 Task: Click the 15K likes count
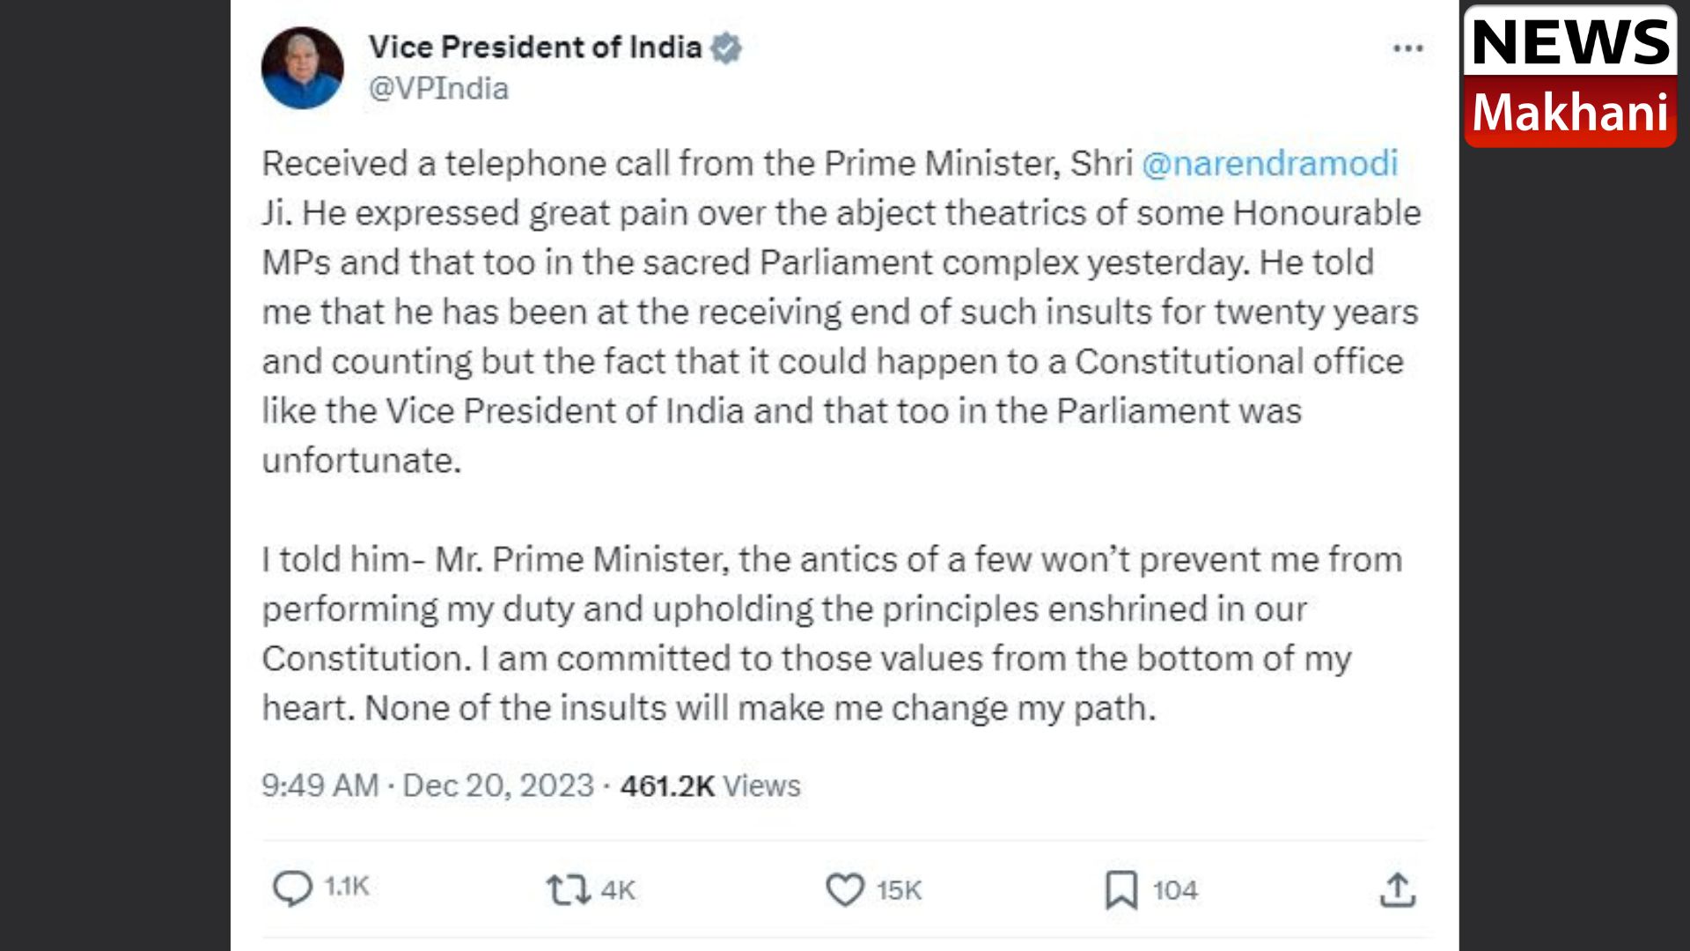[x=899, y=890]
